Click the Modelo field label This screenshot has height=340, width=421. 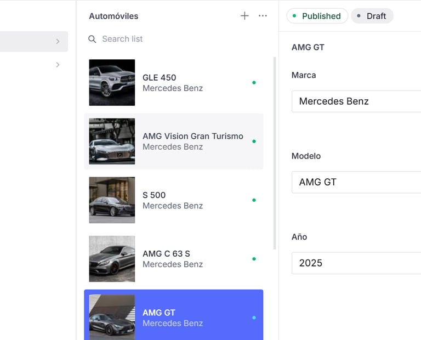306,156
